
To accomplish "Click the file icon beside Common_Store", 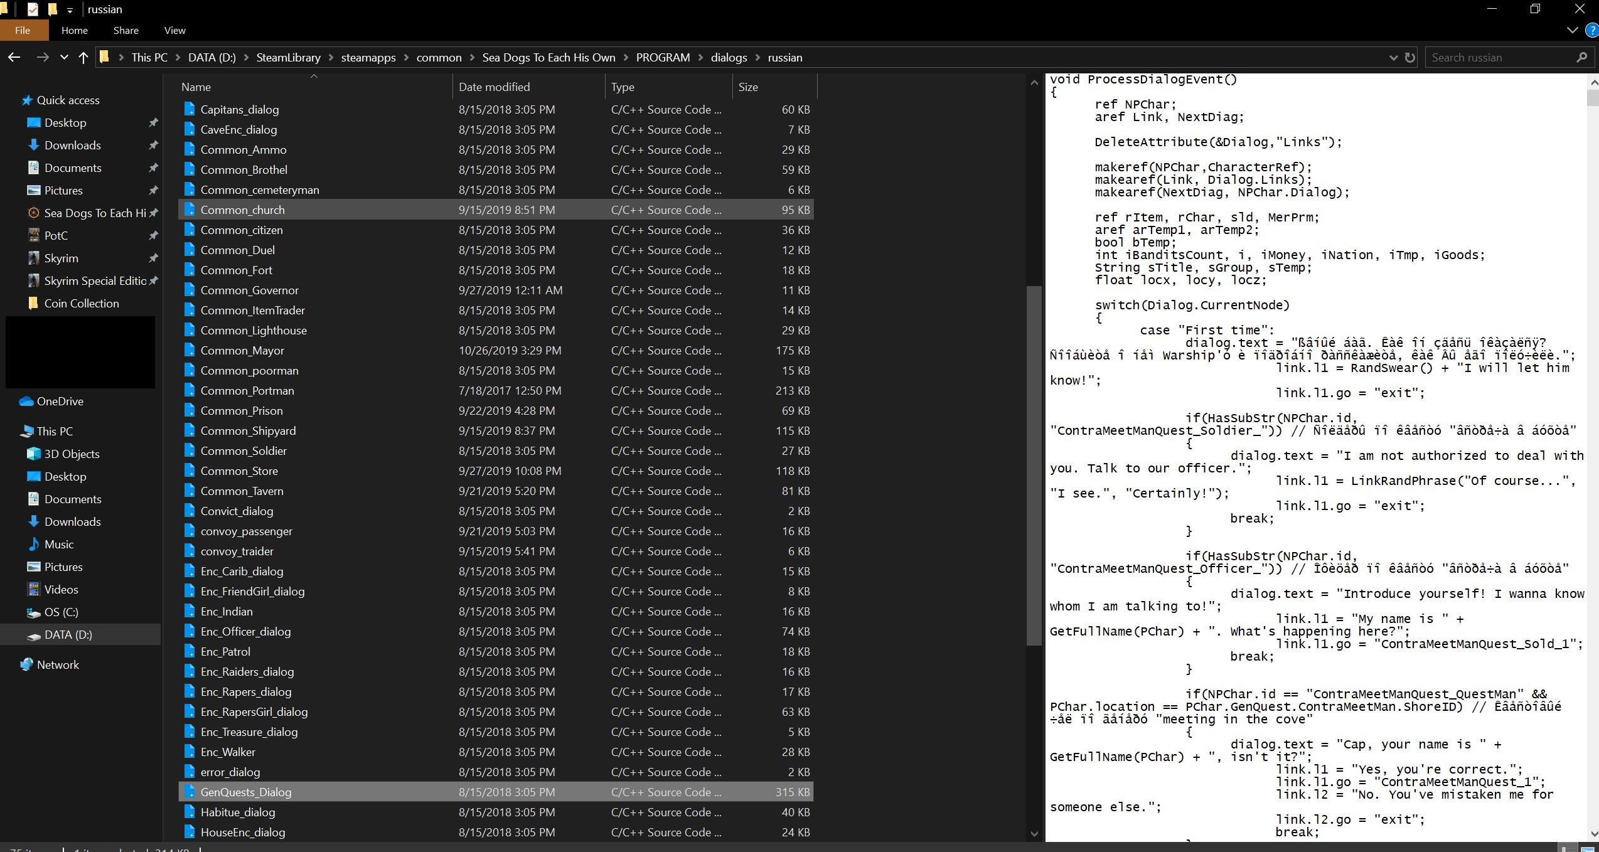I will [190, 471].
